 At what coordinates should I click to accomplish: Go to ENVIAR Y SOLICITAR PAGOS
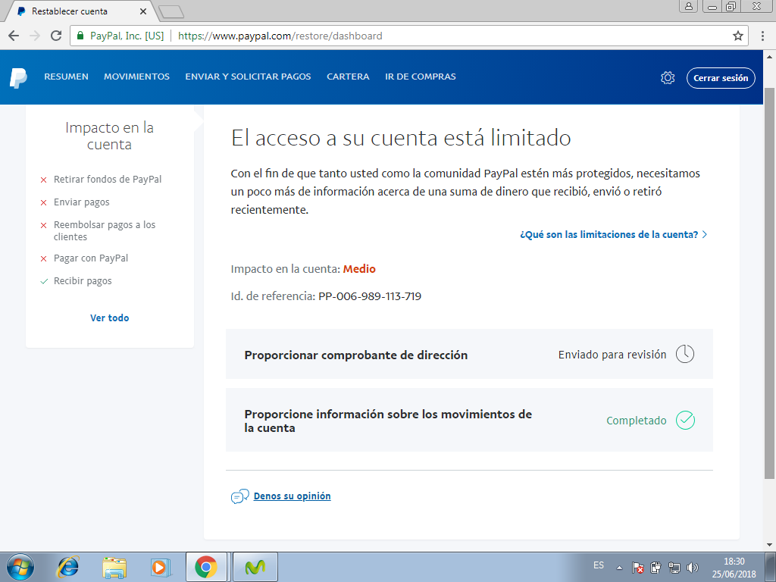[248, 77]
